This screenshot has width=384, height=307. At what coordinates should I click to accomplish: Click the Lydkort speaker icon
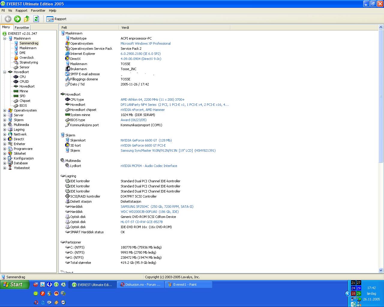[x=67, y=166]
